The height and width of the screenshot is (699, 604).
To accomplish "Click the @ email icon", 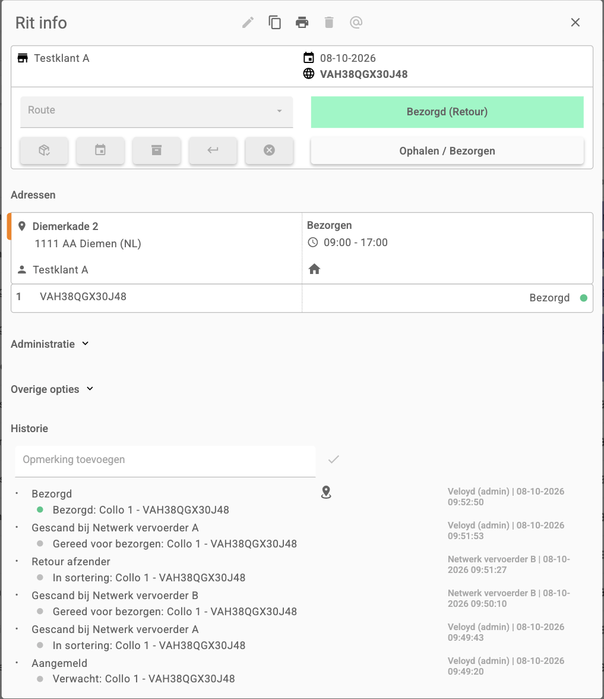I will coord(356,23).
